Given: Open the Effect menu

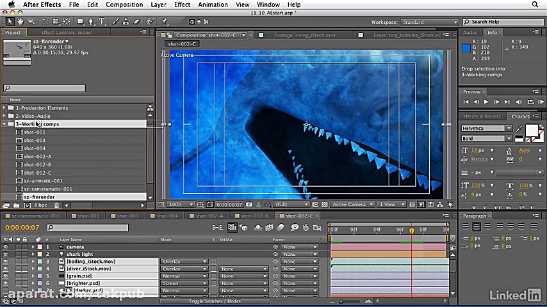Looking at the screenshot, I should (182, 4).
